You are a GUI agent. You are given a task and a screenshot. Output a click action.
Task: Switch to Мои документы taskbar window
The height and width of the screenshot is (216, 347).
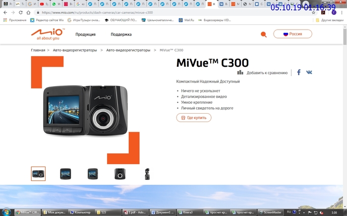coord(55,213)
